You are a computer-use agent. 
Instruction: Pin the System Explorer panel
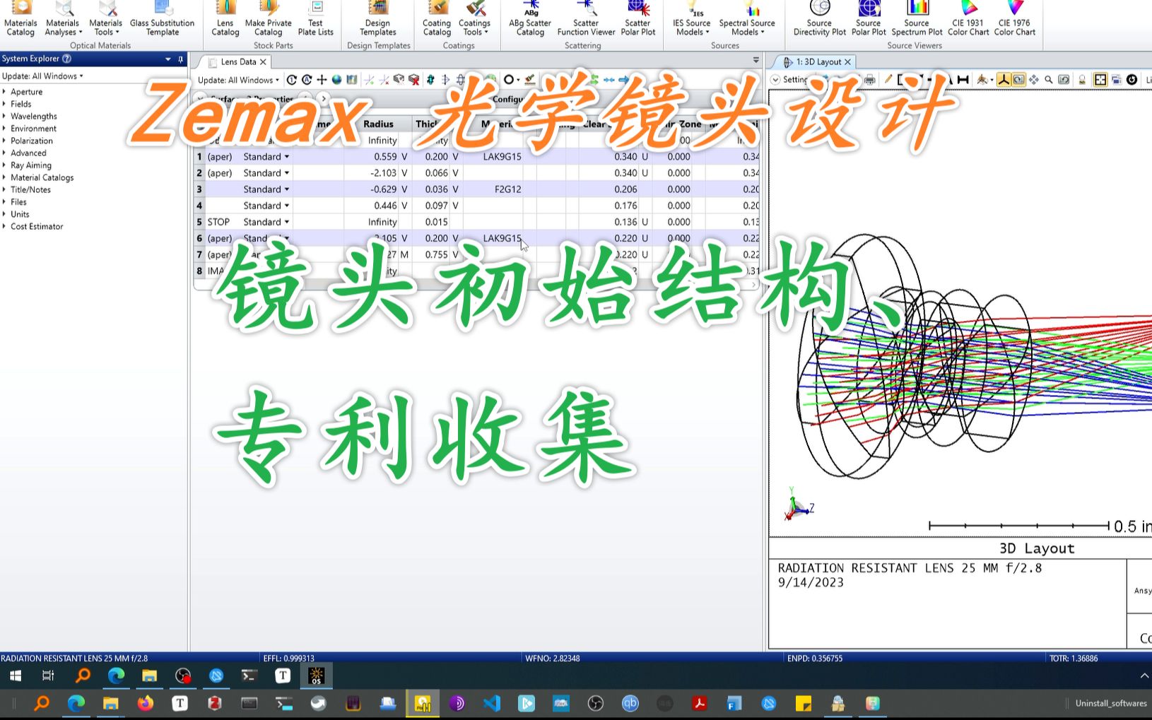(x=181, y=59)
